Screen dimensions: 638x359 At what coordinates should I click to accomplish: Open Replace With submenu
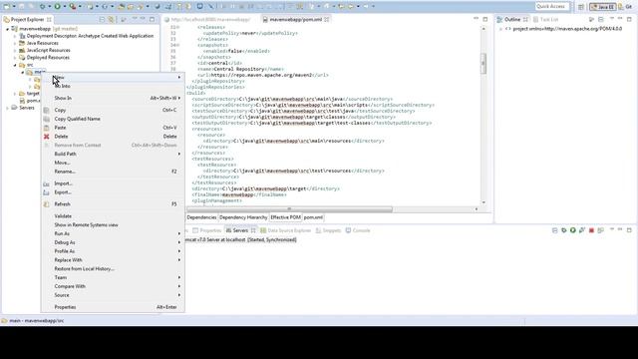[113, 260]
